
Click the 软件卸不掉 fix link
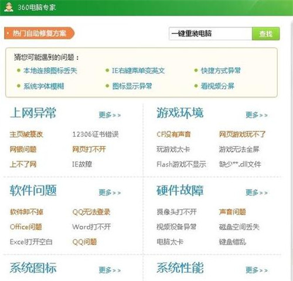[x=26, y=212]
